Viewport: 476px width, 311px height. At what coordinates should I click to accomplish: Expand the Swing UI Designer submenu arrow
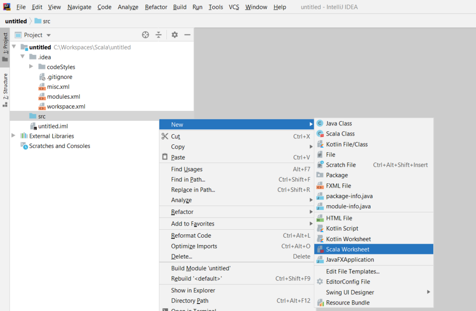tap(428, 292)
